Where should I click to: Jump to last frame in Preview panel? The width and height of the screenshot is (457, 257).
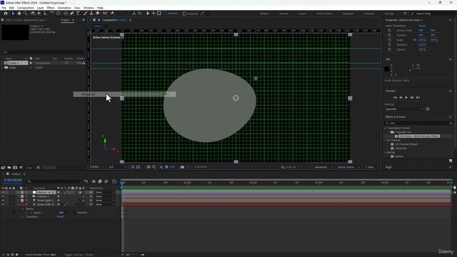click(418, 98)
